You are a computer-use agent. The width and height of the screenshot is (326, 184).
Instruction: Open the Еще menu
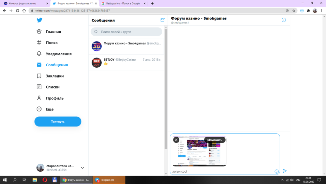click(x=45, y=109)
